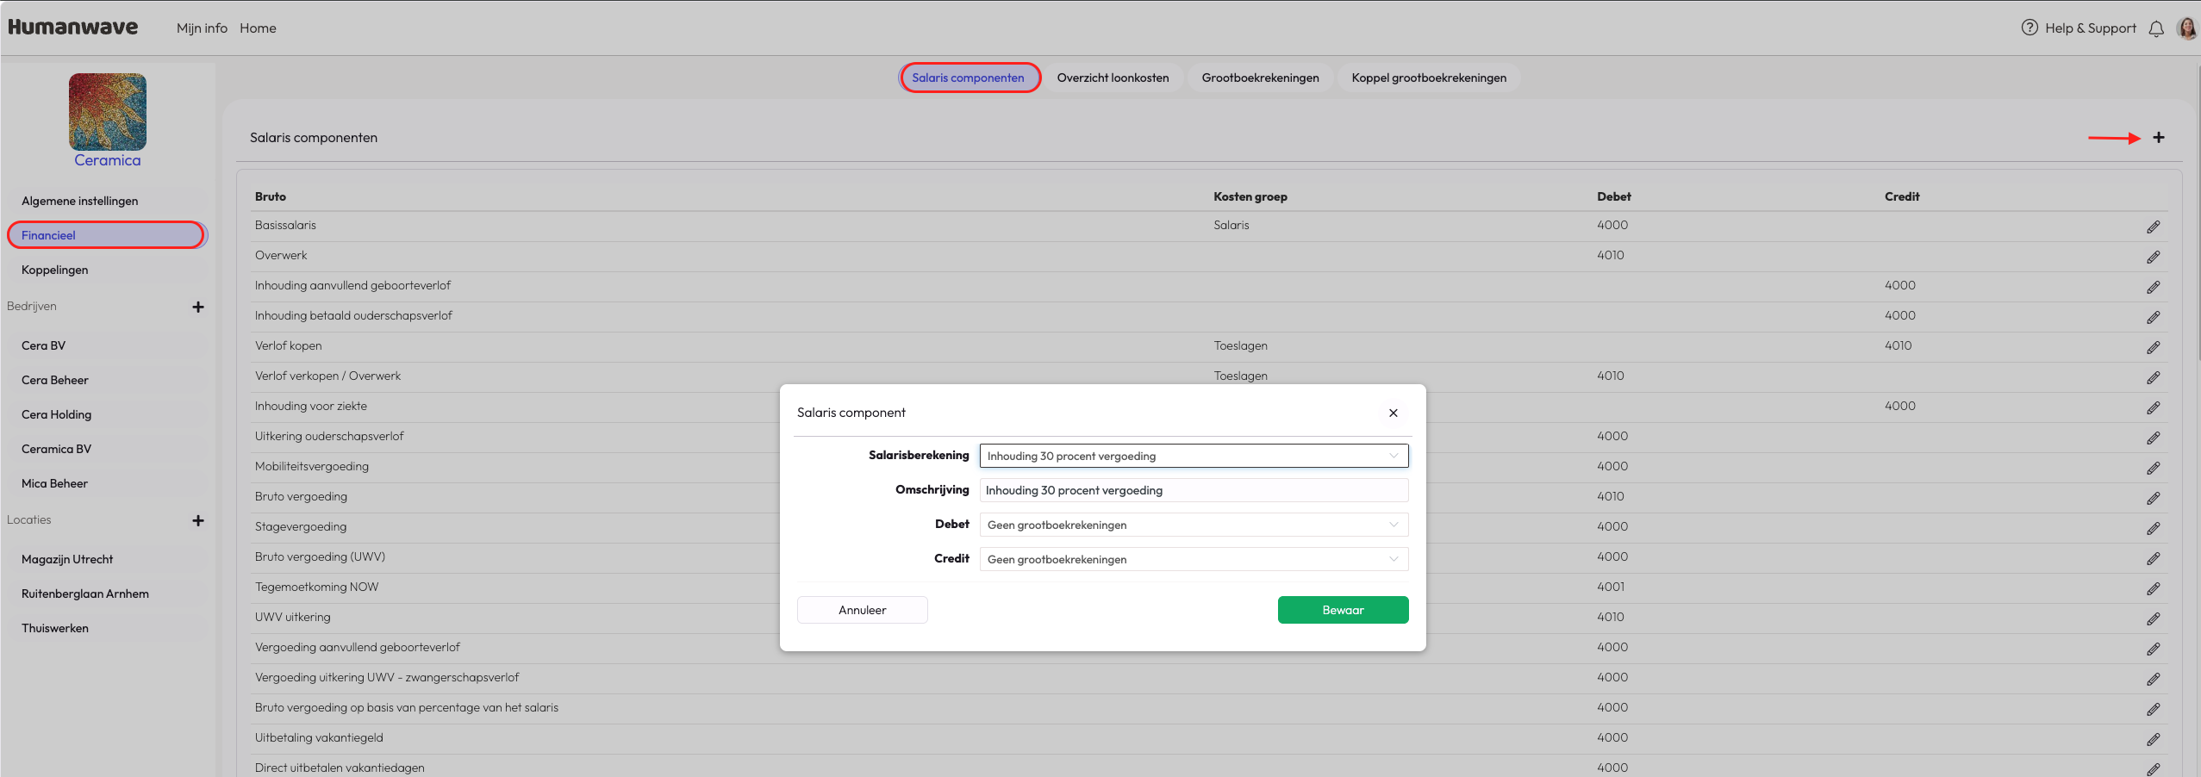Open Algemene instellingen in sidebar

pyautogui.click(x=79, y=201)
